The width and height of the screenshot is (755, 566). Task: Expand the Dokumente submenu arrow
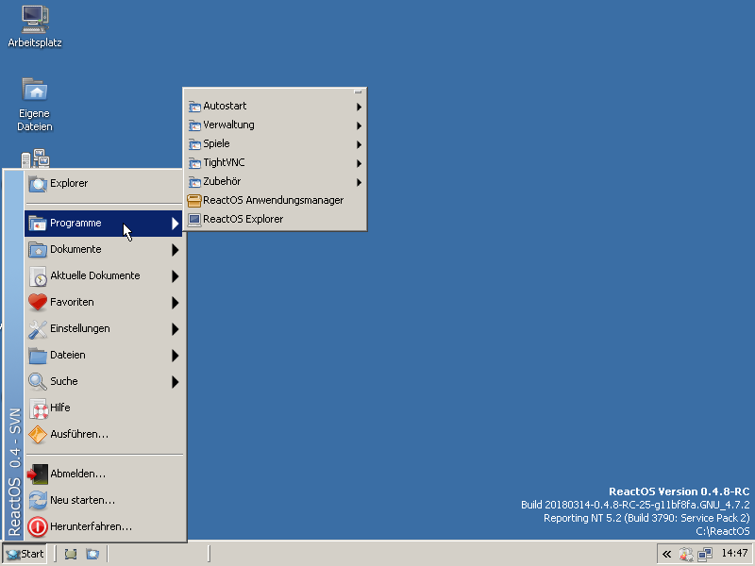[x=176, y=250]
